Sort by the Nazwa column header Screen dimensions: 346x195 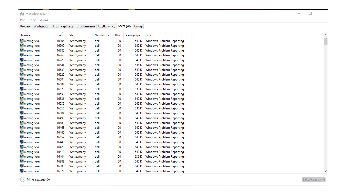point(37,35)
